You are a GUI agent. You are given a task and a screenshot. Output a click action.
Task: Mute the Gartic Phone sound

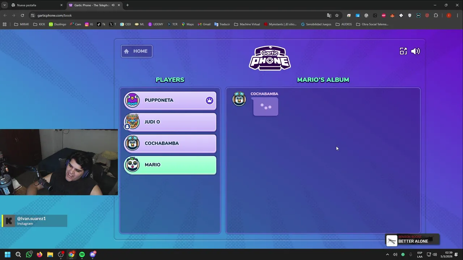coord(415,51)
